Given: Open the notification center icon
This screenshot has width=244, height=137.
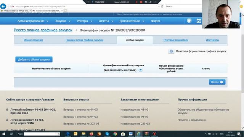Looking at the screenshot, I should pos(239,134).
